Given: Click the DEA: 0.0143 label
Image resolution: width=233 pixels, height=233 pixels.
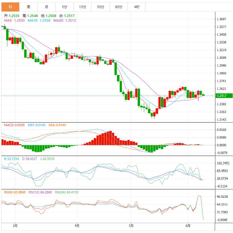Looking at the screenshot, I should [57, 125].
